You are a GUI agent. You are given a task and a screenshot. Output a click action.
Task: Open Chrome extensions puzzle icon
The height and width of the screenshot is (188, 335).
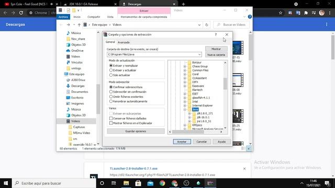[x=306, y=13]
